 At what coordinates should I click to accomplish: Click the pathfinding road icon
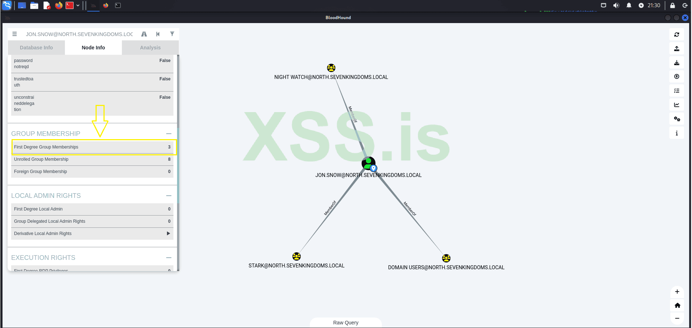(144, 34)
